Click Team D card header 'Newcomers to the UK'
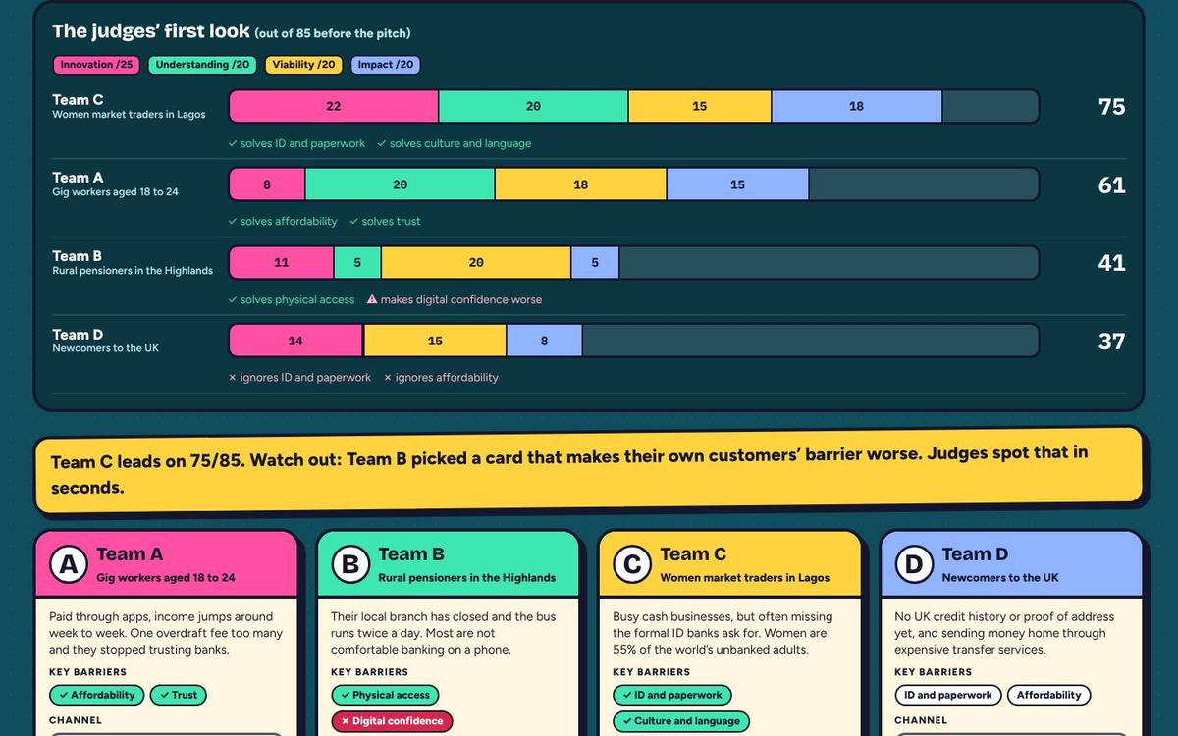The image size is (1178, 736). click(1000, 578)
